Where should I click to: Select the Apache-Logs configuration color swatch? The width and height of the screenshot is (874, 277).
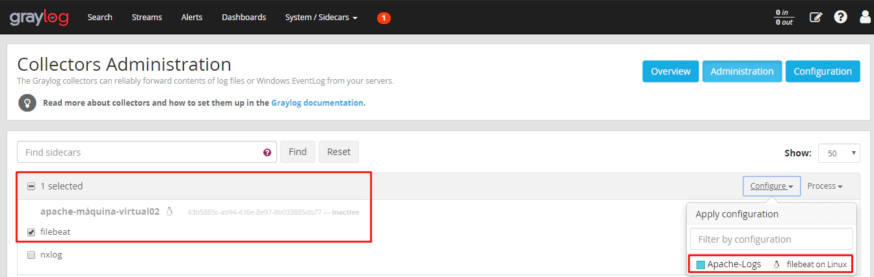point(700,265)
